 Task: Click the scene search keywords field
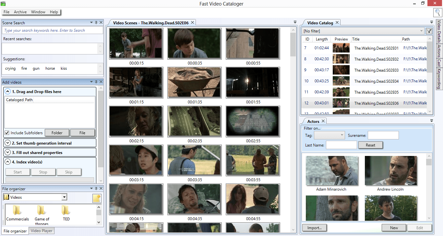tap(53, 30)
